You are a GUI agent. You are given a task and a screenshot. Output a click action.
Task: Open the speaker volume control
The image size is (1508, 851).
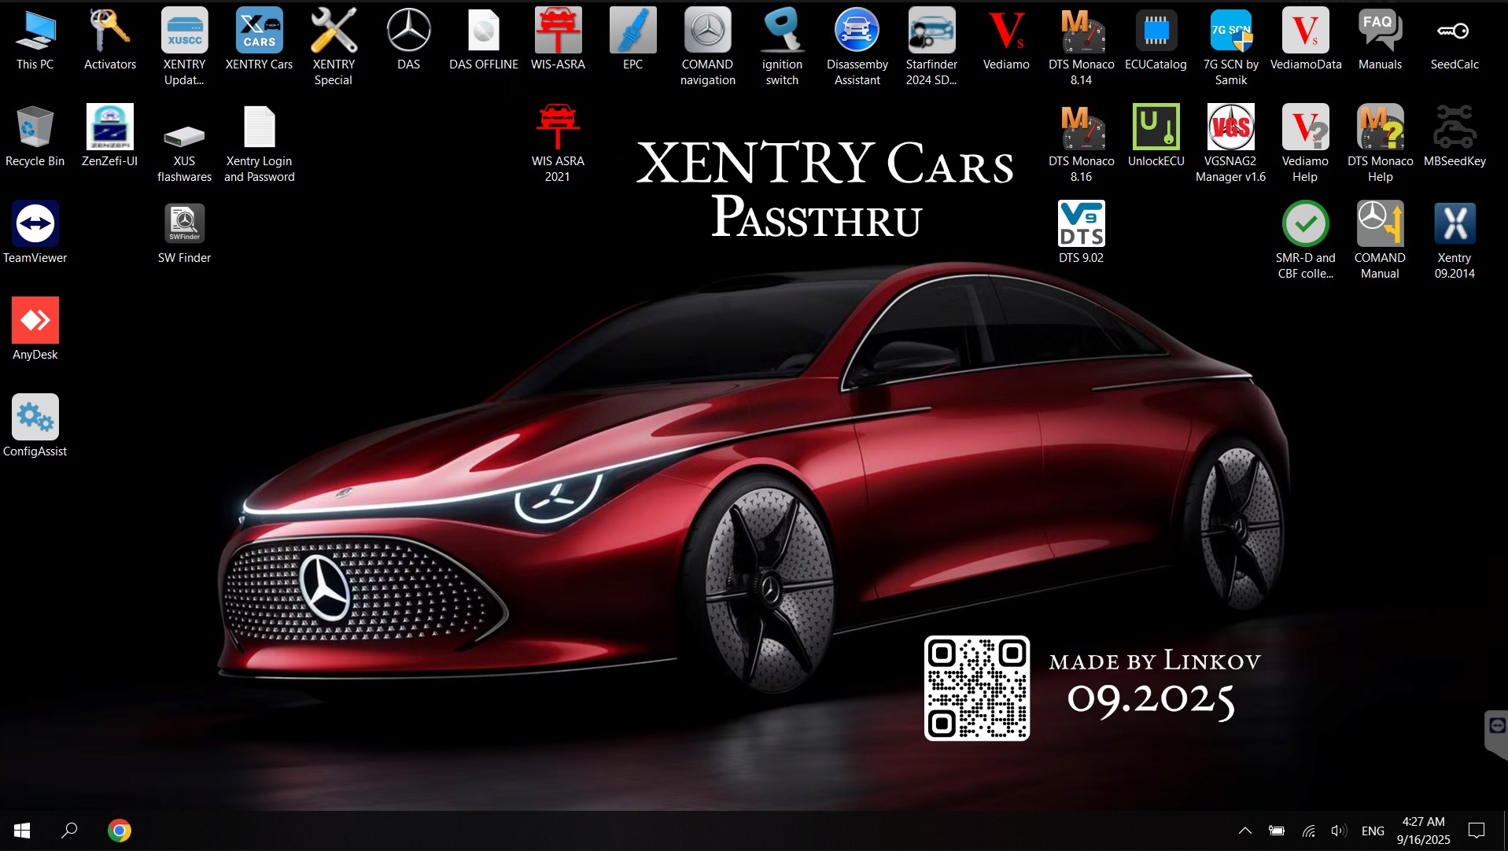(1338, 831)
